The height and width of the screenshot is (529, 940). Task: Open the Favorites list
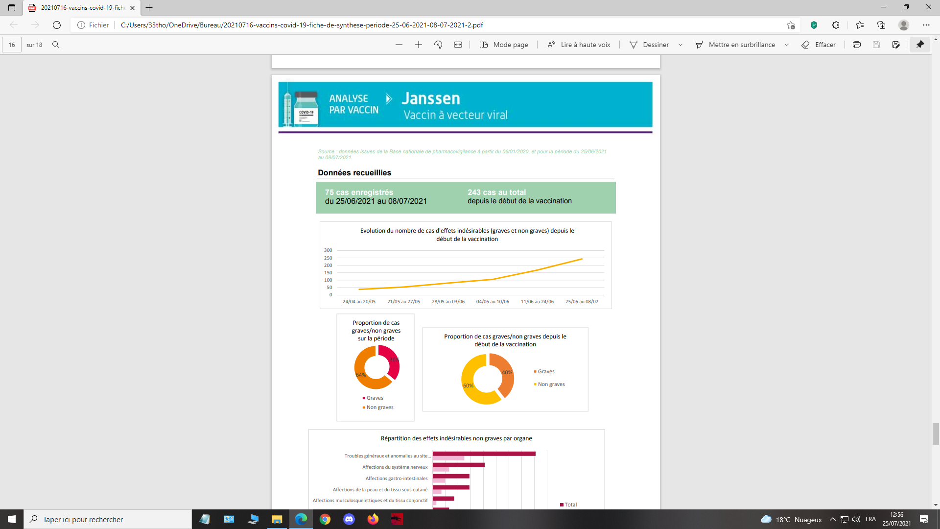(860, 25)
